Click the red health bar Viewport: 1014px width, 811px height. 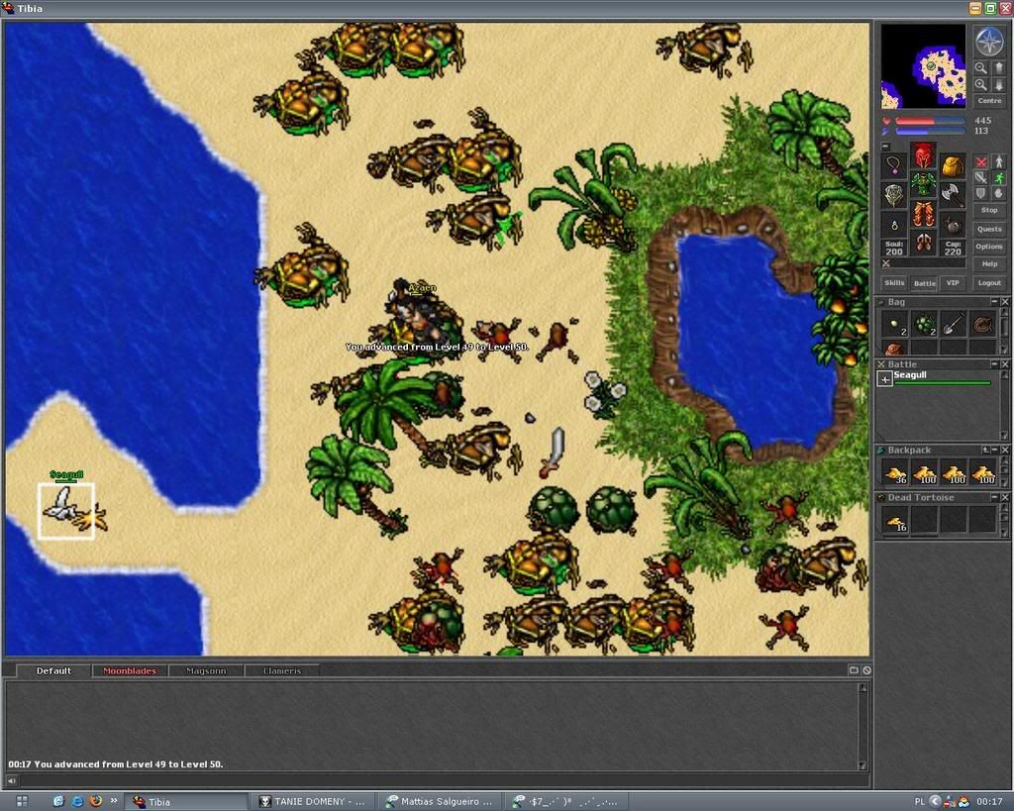pyautogui.click(x=930, y=121)
